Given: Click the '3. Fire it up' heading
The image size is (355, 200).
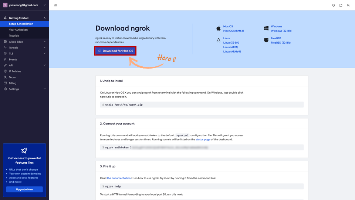Looking at the screenshot, I should [x=108, y=166].
